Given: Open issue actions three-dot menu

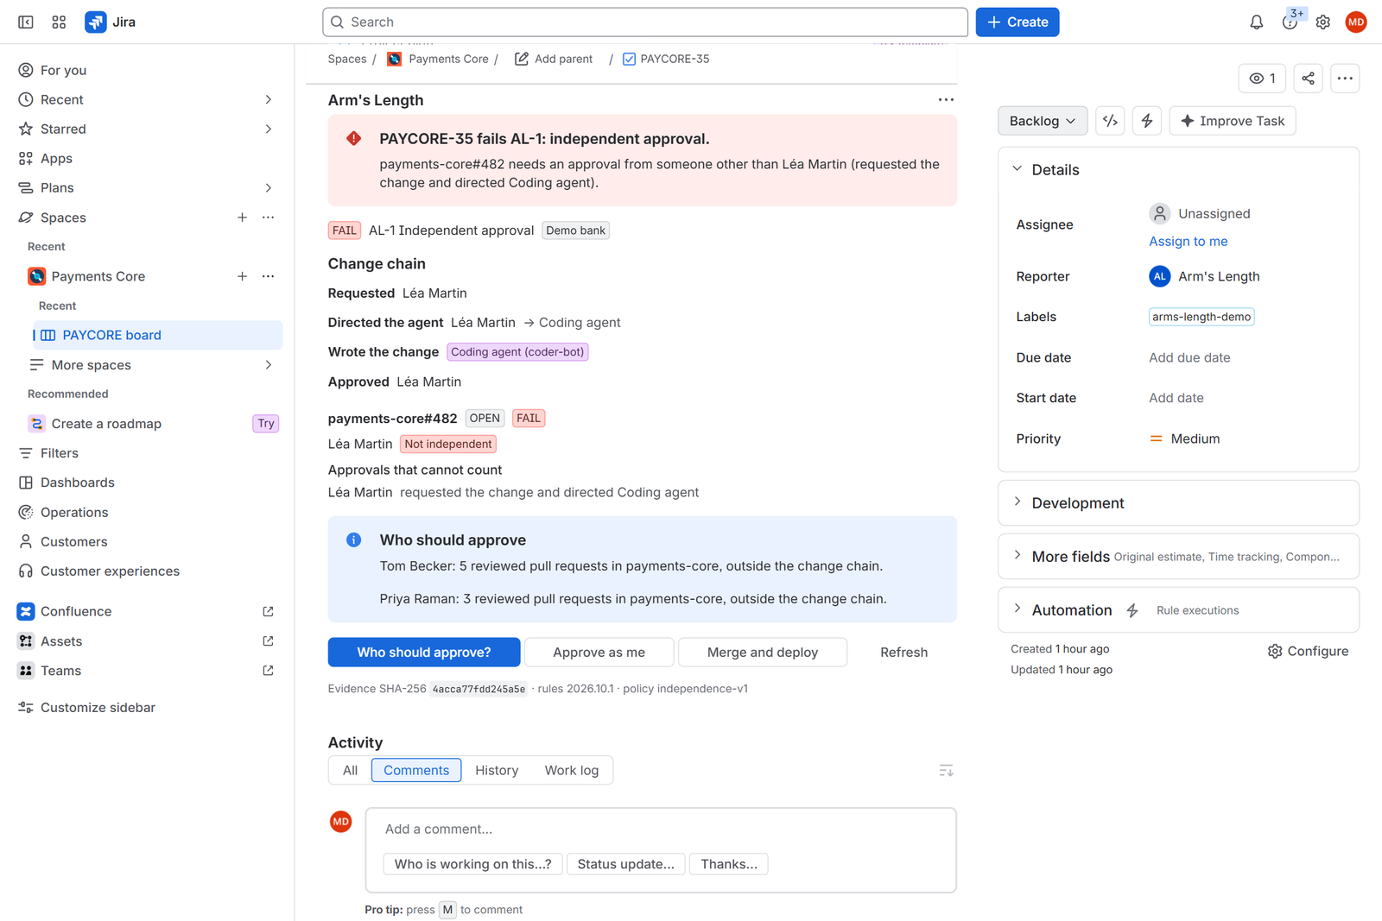Looking at the screenshot, I should tap(1345, 79).
